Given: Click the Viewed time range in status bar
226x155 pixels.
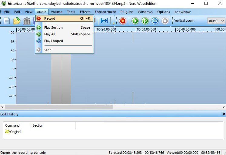Looking at the screenshot, I should (193, 153).
